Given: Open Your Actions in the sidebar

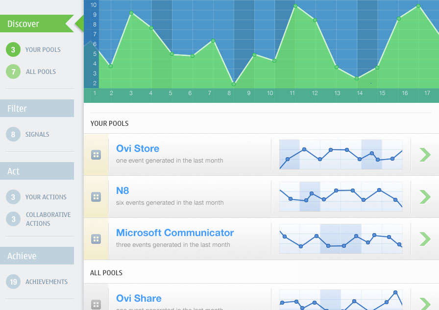Looking at the screenshot, I should coord(46,197).
